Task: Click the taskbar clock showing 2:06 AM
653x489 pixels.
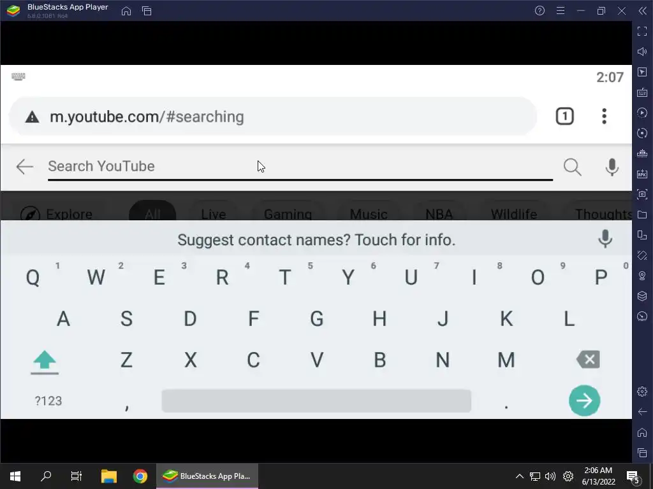Action: (x=598, y=476)
